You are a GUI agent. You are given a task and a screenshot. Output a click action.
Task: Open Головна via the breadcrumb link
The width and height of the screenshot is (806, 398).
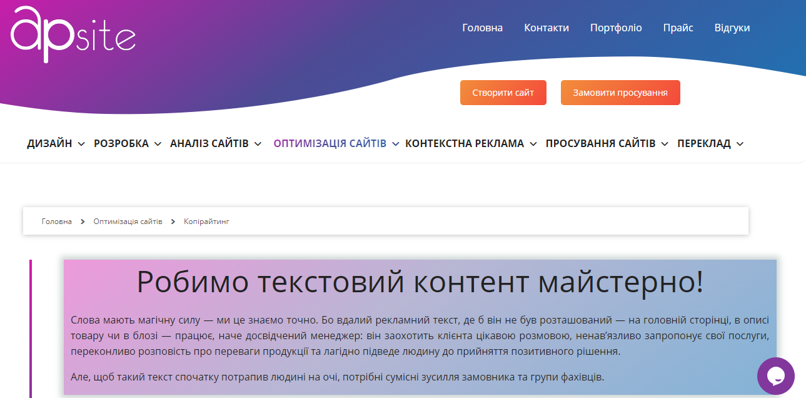tap(56, 221)
